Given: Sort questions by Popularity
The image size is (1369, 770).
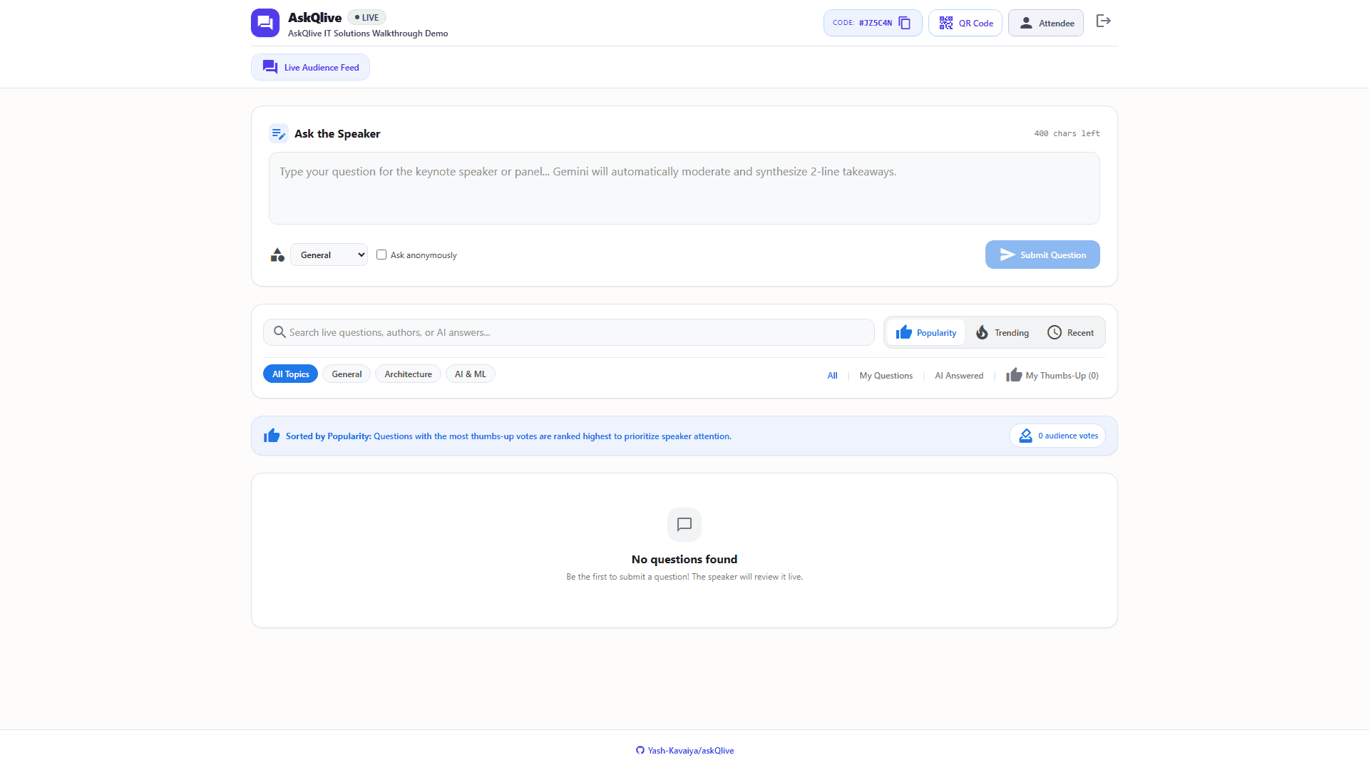Looking at the screenshot, I should (926, 332).
